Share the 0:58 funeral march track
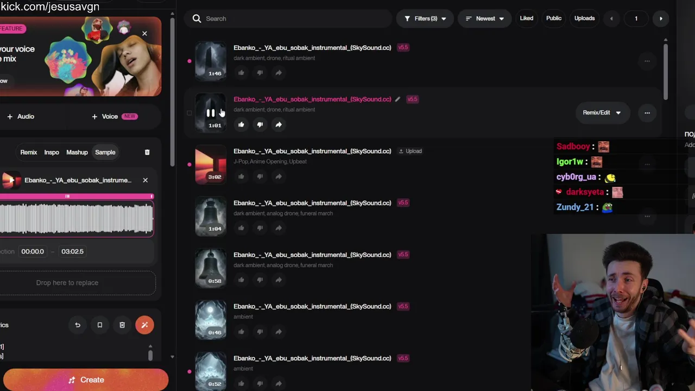The image size is (695, 391). [x=278, y=280]
